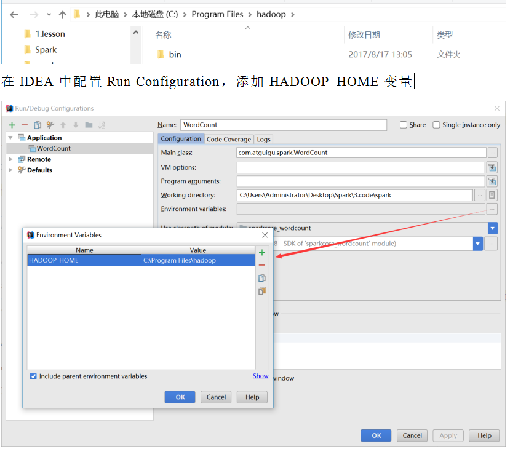Open JRE dropdown arrow
The height and width of the screenshot is (449, 510).
[x=478, y=244]
